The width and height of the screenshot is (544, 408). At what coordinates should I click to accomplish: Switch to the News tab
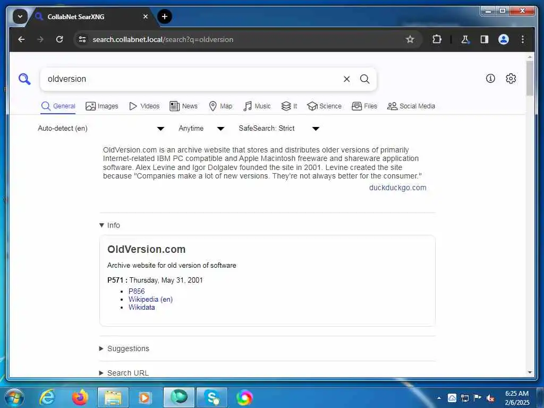point(183,106)
